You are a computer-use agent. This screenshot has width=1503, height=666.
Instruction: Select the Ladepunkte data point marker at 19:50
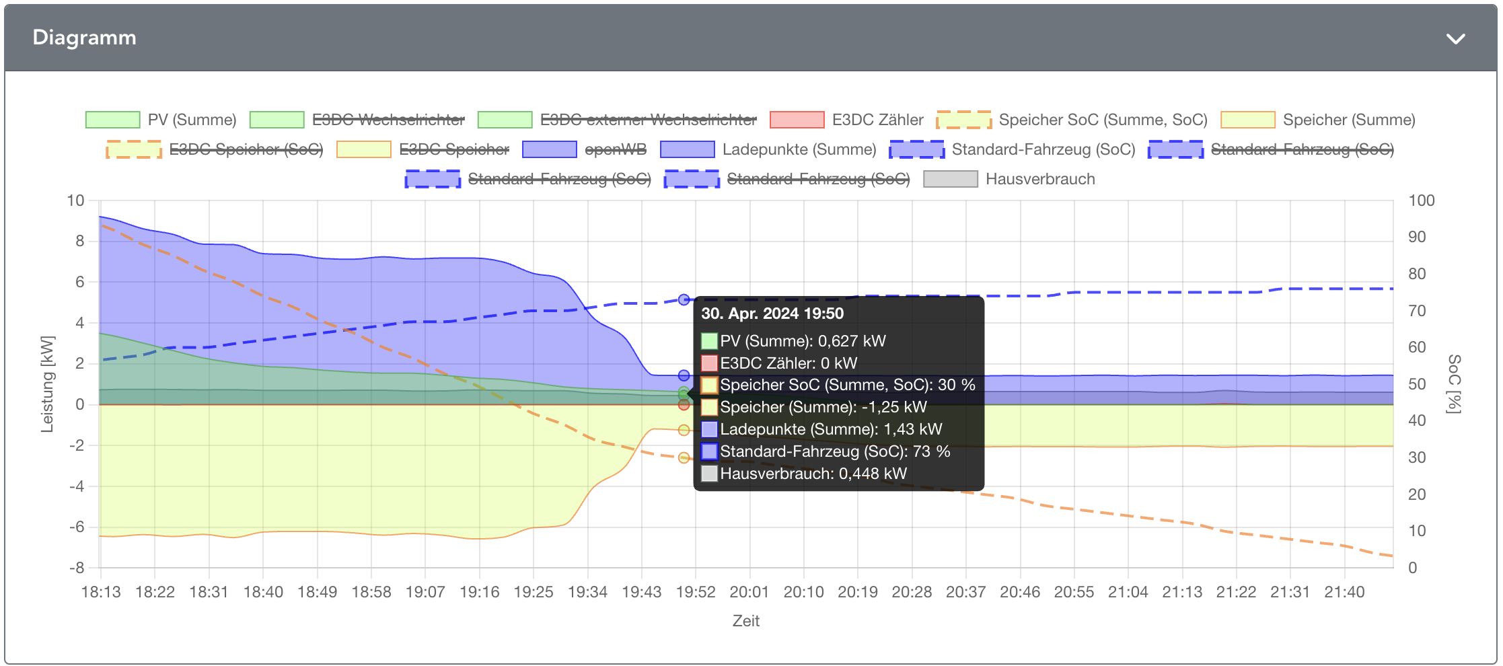click(x=684, y=375)
